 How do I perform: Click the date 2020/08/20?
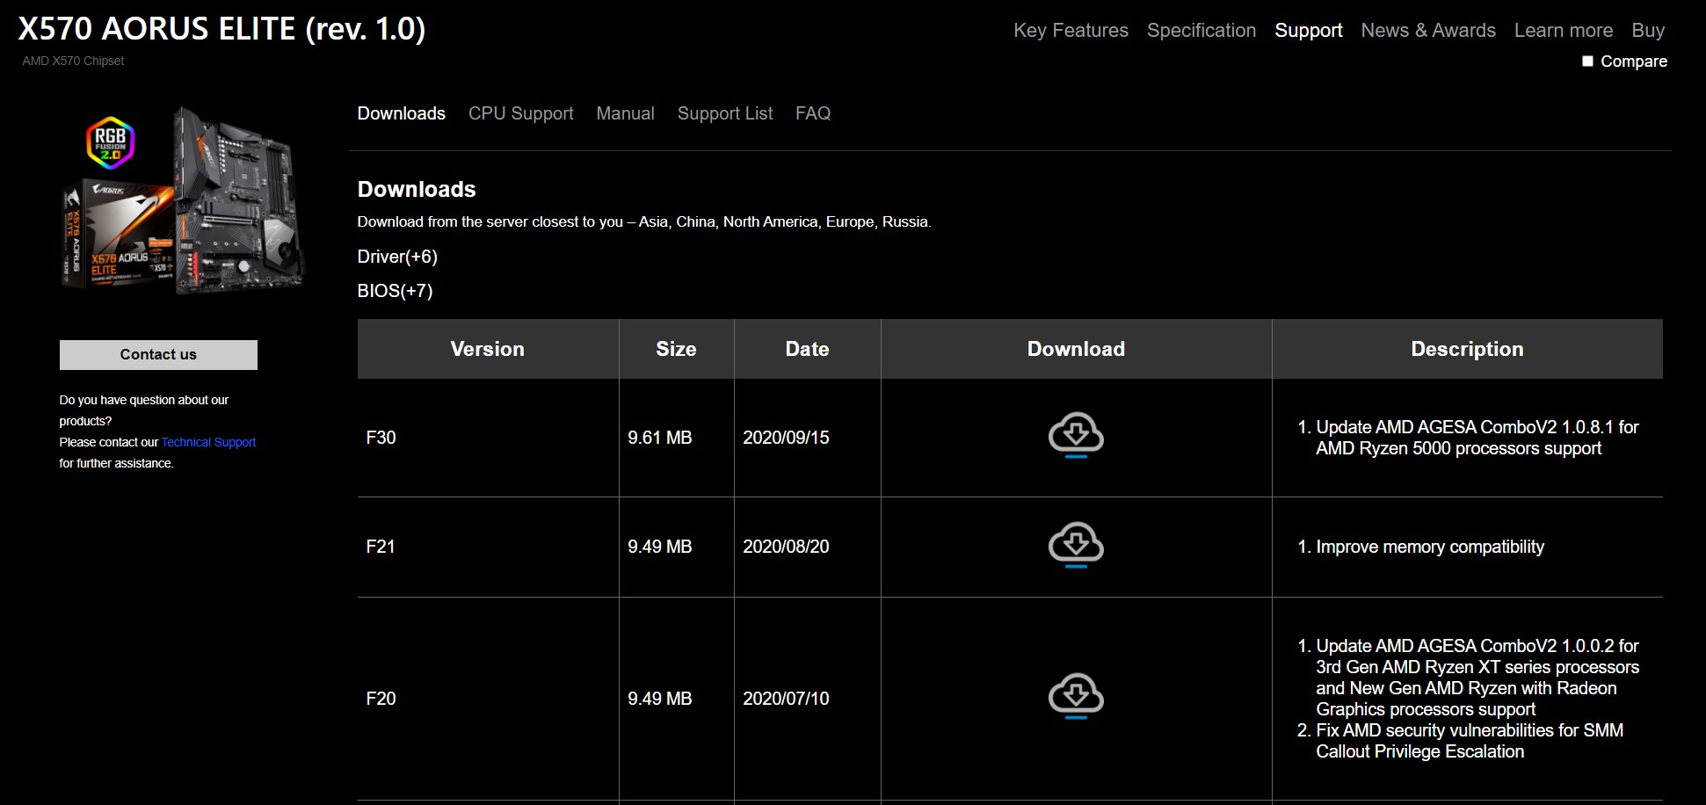786,547
